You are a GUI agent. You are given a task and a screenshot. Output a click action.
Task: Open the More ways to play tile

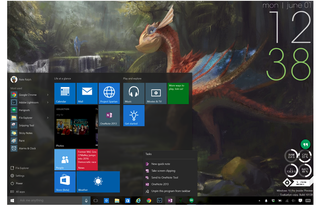[x=178, y=93]
